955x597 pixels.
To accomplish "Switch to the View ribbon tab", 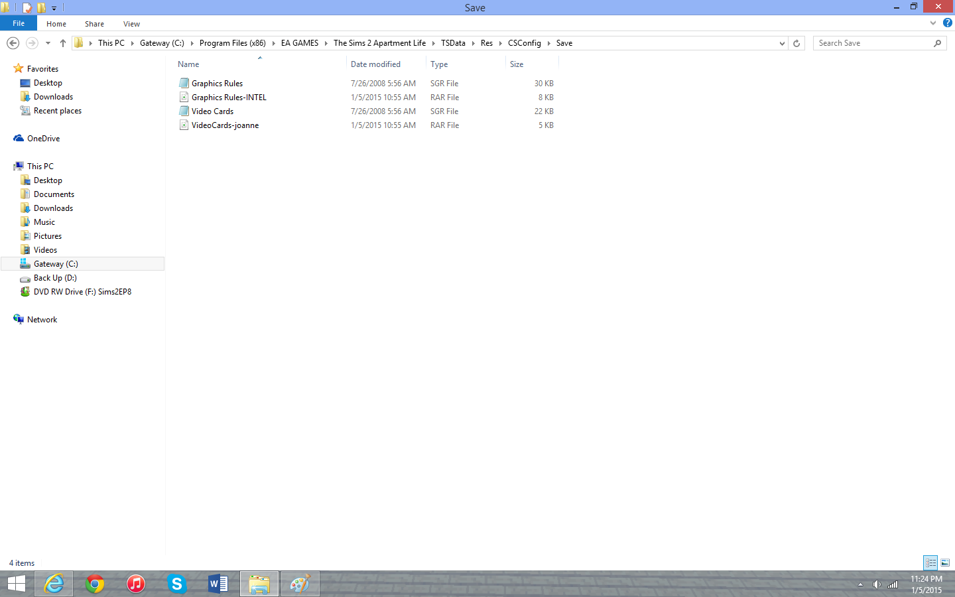I will pyautogui.click(x=131, y=24).
